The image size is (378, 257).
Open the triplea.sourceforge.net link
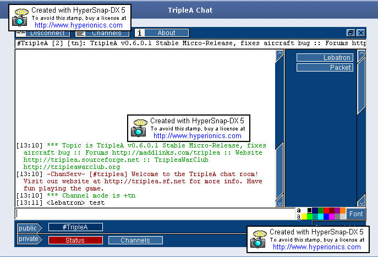click(x=81, y=160)
